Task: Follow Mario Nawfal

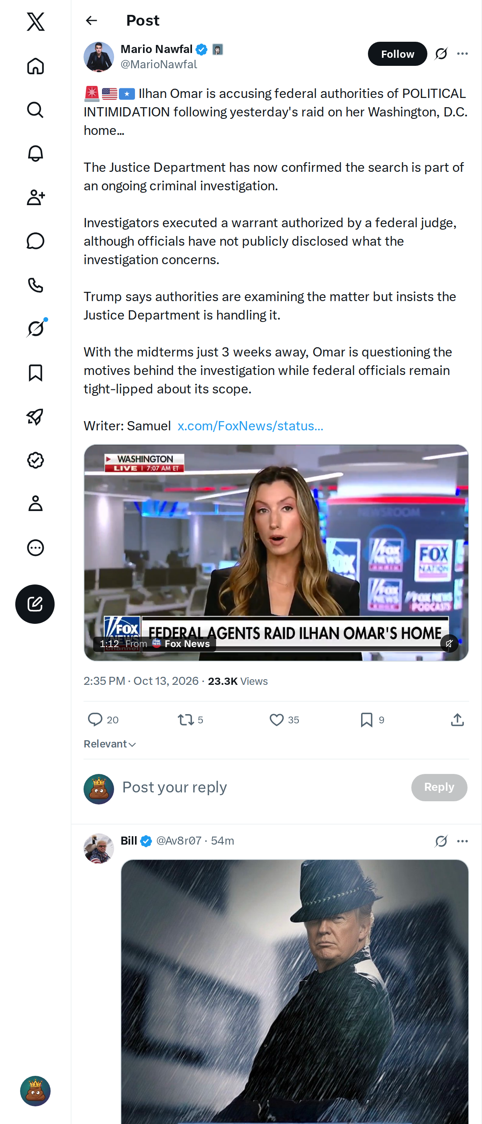Action: tap(397, 54)
